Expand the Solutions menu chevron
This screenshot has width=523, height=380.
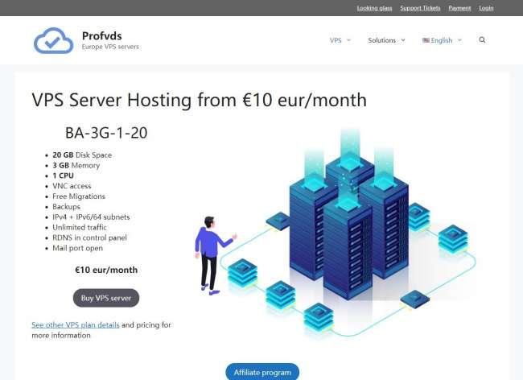click(x=403, y=40)
